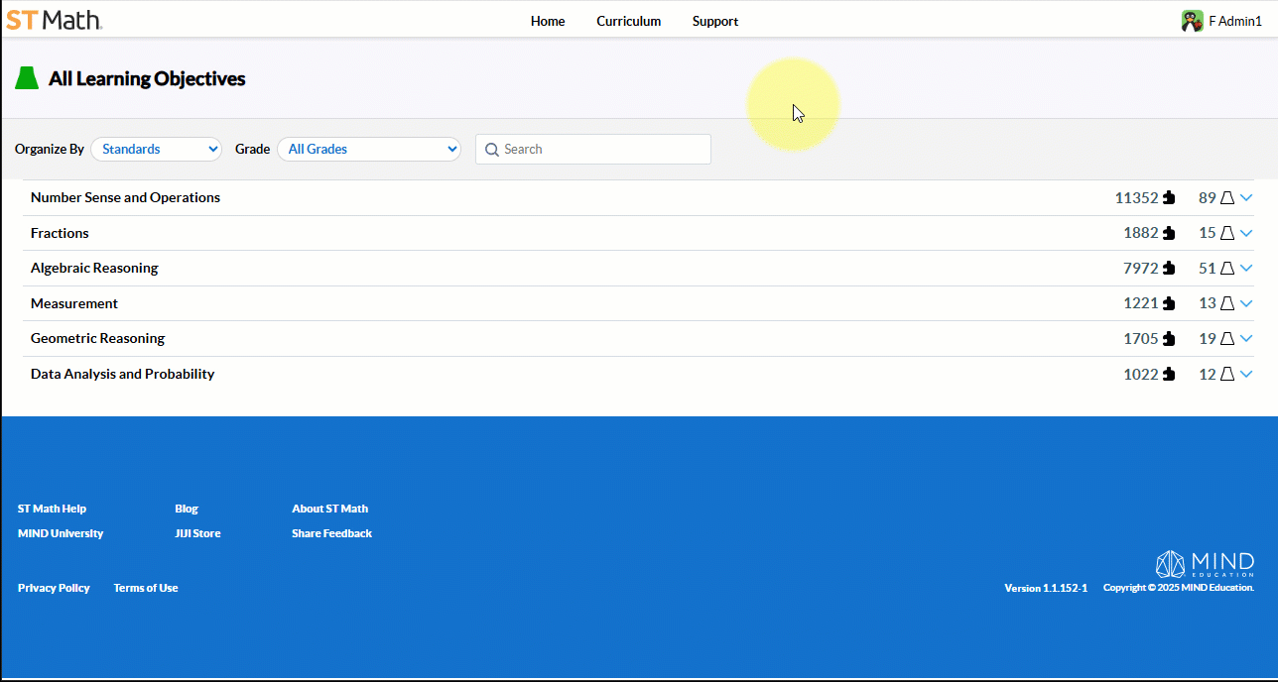1278x682 pixels.
Task: Expand the Fractions row chevron
Action: [1246, 234]
